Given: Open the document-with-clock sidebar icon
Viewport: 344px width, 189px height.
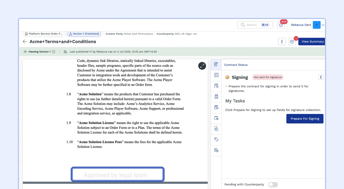Looking at the screenshot, I should point(216,86).
